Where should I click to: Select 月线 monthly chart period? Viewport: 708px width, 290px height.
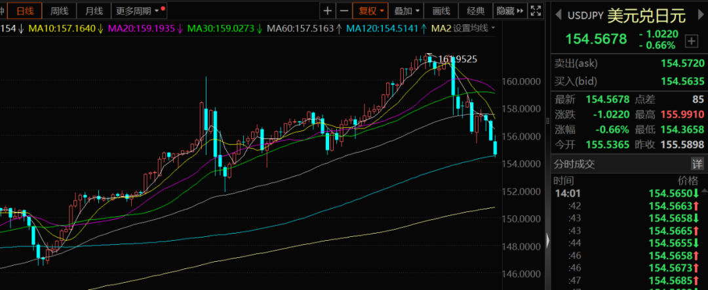[94, 10]
